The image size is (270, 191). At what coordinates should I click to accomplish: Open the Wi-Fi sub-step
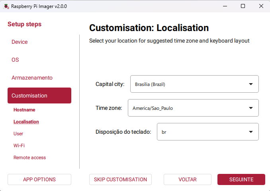click(19, 146)
